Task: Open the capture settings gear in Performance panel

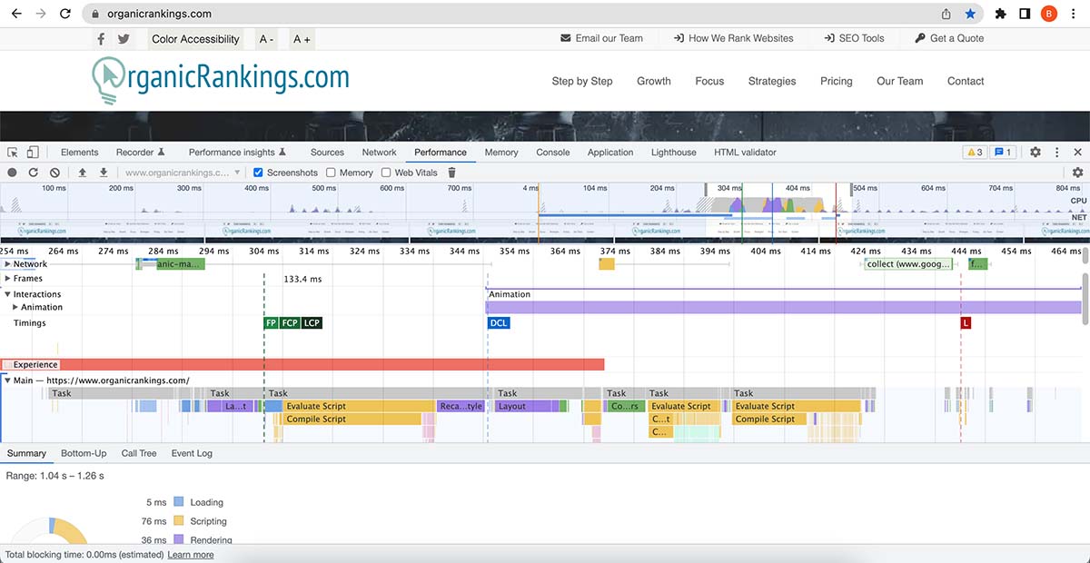Action: coord(1077,172)
